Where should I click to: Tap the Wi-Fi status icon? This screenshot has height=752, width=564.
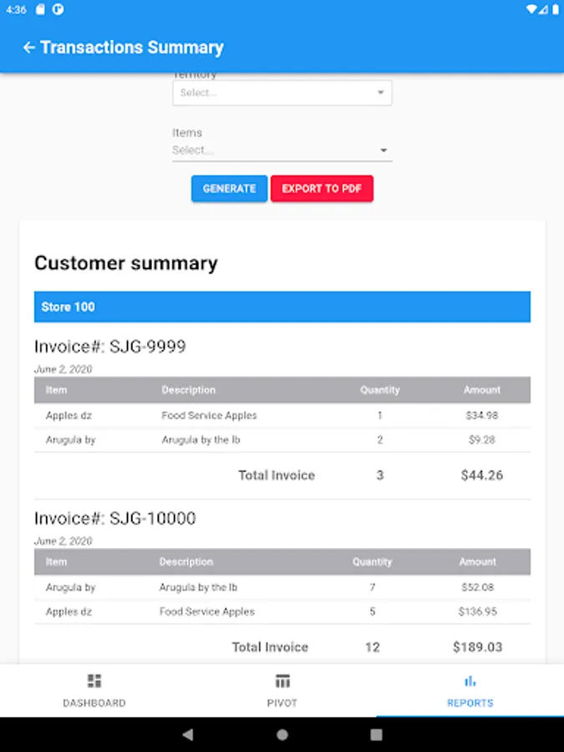531,9
